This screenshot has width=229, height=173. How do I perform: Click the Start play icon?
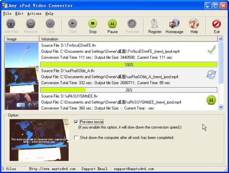click(73, 23)
